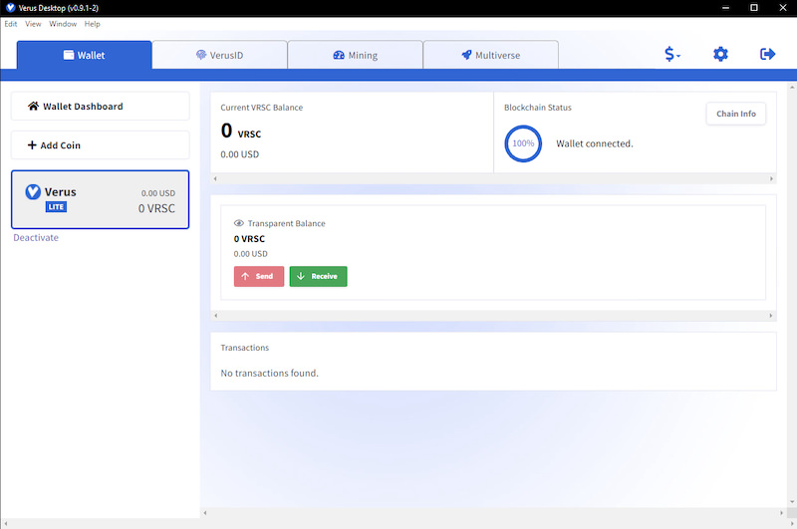This screenshot has height=529, width=797.
Task: Click the logout arrow icon
Action: pyautogui.click(x=767, y=54)
